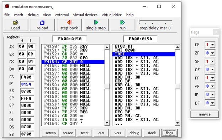Viewport: 222px width, 140px height.
Task: Open the PF flag dropdown
Action: coord(212,78)
